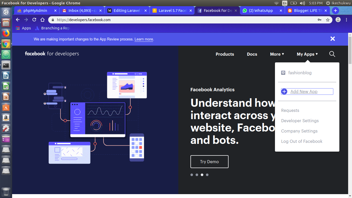Open Terminal from the dock
The image size is (352, 198).
coord(6,65)
